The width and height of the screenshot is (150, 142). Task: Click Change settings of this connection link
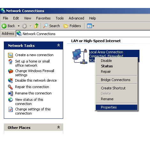pyautogui.click(x=33, y=111)
